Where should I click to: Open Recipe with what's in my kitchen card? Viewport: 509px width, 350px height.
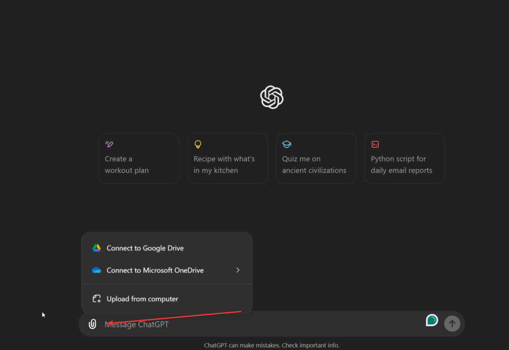point(228,159)
